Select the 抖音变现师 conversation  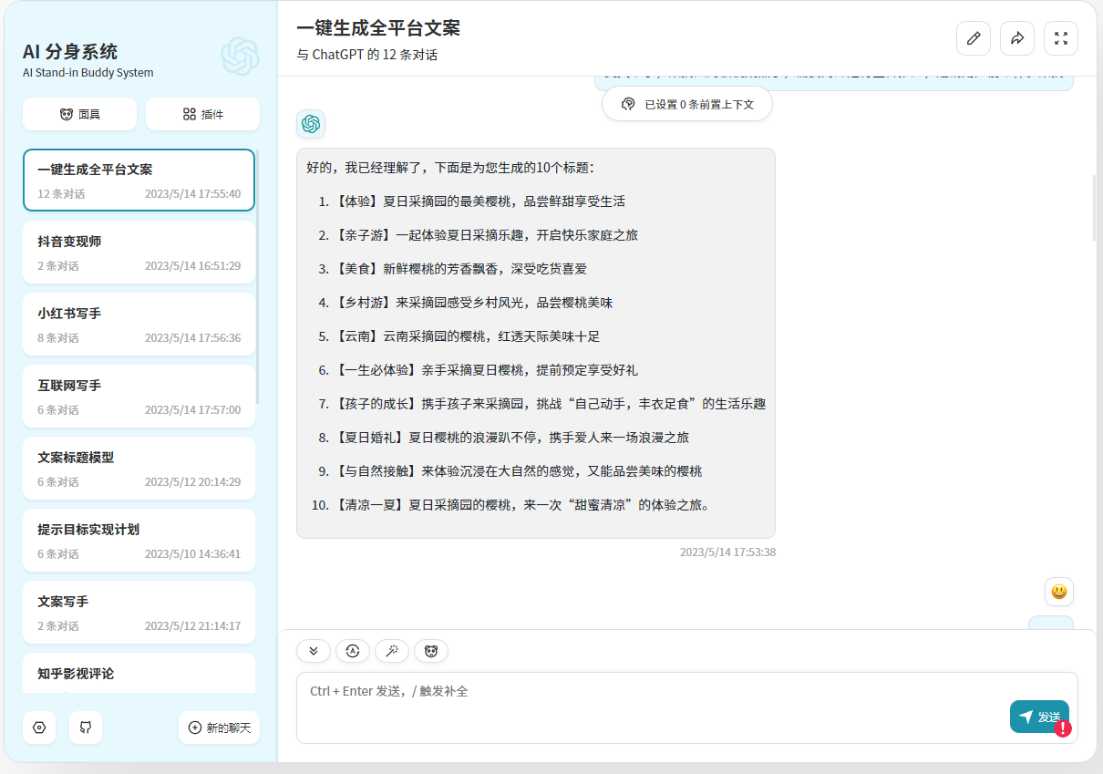(139, 252)
